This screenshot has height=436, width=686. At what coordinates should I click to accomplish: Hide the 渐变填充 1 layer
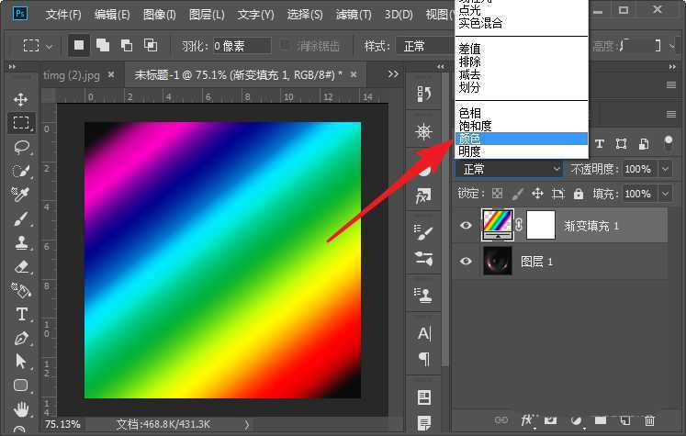tap(467, 225)
